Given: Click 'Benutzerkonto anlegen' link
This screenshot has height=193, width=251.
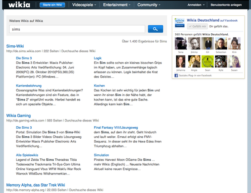Looking at the screenshot, I should click(226, 5).
